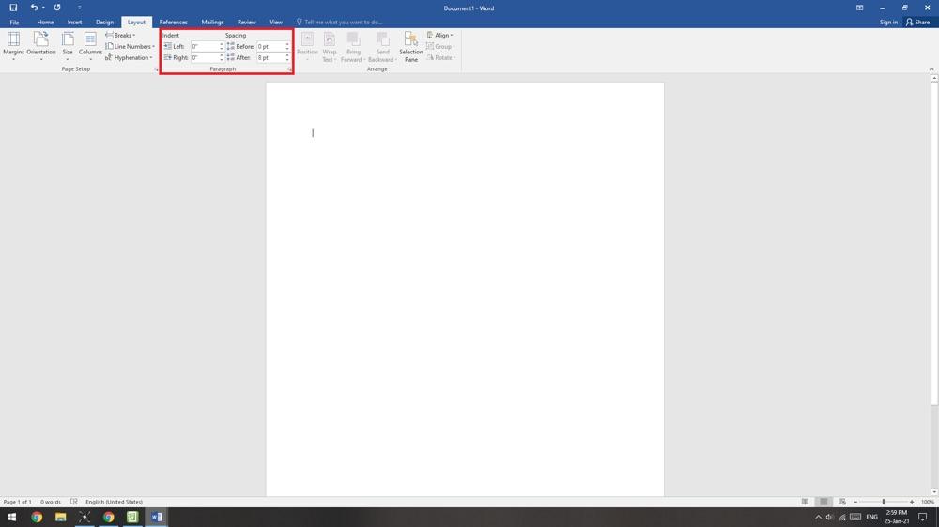Open File Explorer from the taskbar
This screenshot has width=939, height=527.
[x=60, y=517]
